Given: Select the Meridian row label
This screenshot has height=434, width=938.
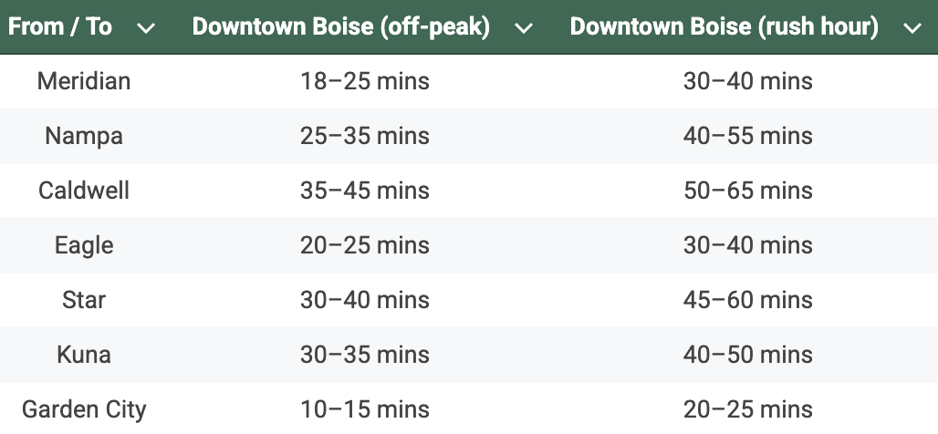Looking at the screenshot, I should click(x=84, y=81).
